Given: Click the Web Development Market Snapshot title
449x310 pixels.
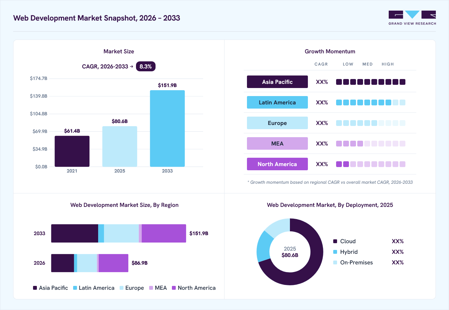Looking at the screenshot, I should [97, 18].
